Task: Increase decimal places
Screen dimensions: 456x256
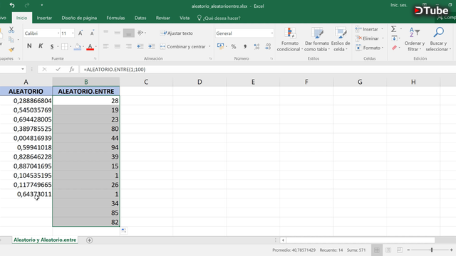Action: point(256,46)
